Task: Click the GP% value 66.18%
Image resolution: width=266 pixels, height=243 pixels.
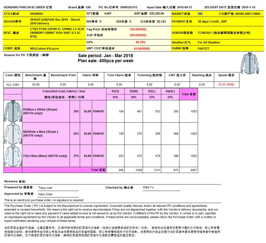Action: click(x=141, y=42)
